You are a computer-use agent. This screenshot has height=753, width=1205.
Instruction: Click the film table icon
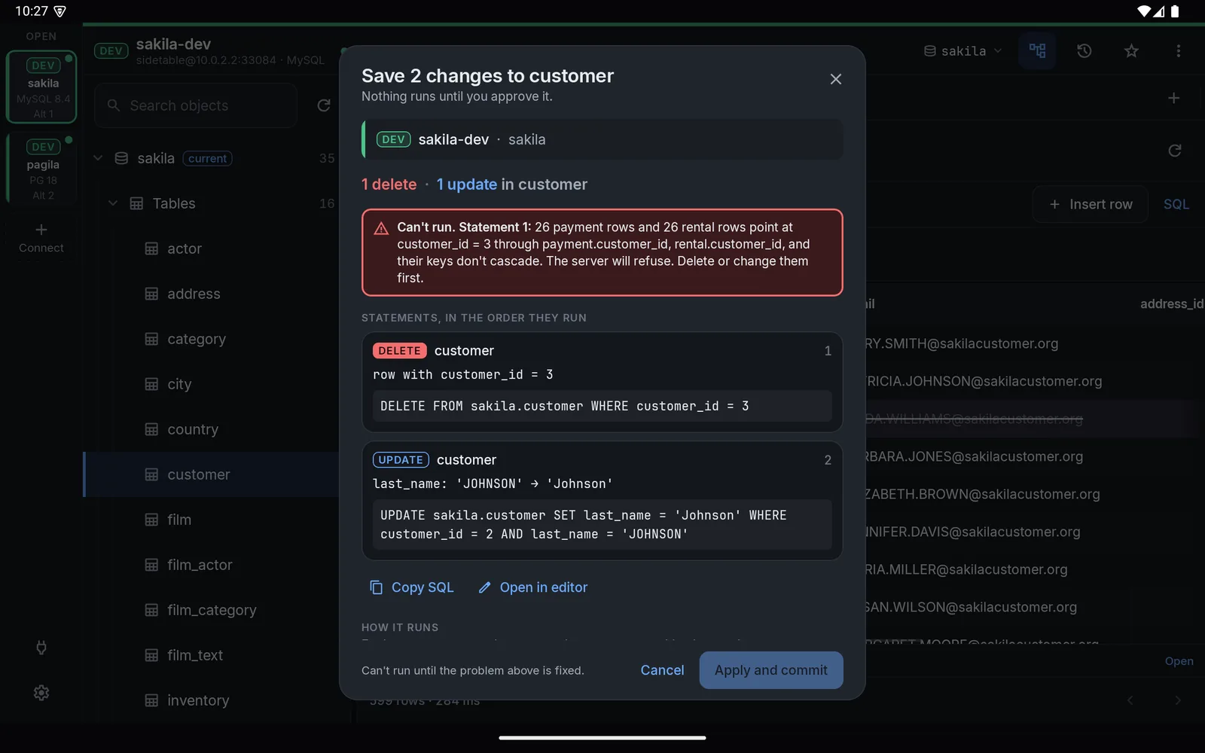pyautogui.click(x=151, y=520)
